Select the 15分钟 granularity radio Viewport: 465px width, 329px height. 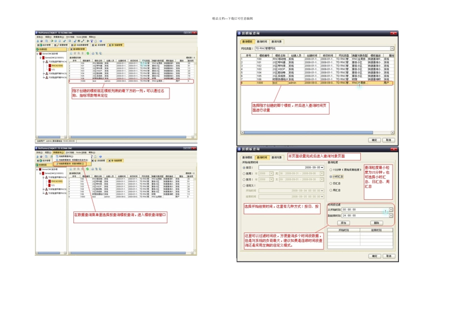point(331,170)
